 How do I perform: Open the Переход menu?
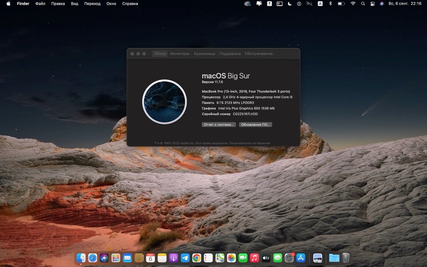tap(92, 3)
